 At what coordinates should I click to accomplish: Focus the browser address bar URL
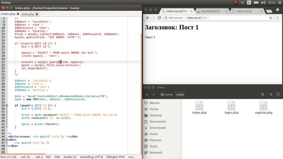(x=198, y=18)
